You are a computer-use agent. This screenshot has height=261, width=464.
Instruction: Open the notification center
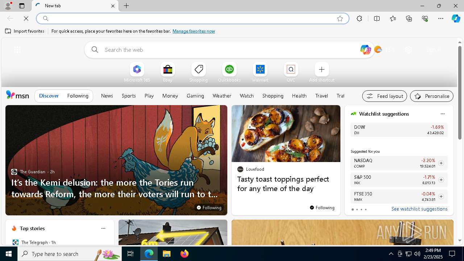click(452, 254)
